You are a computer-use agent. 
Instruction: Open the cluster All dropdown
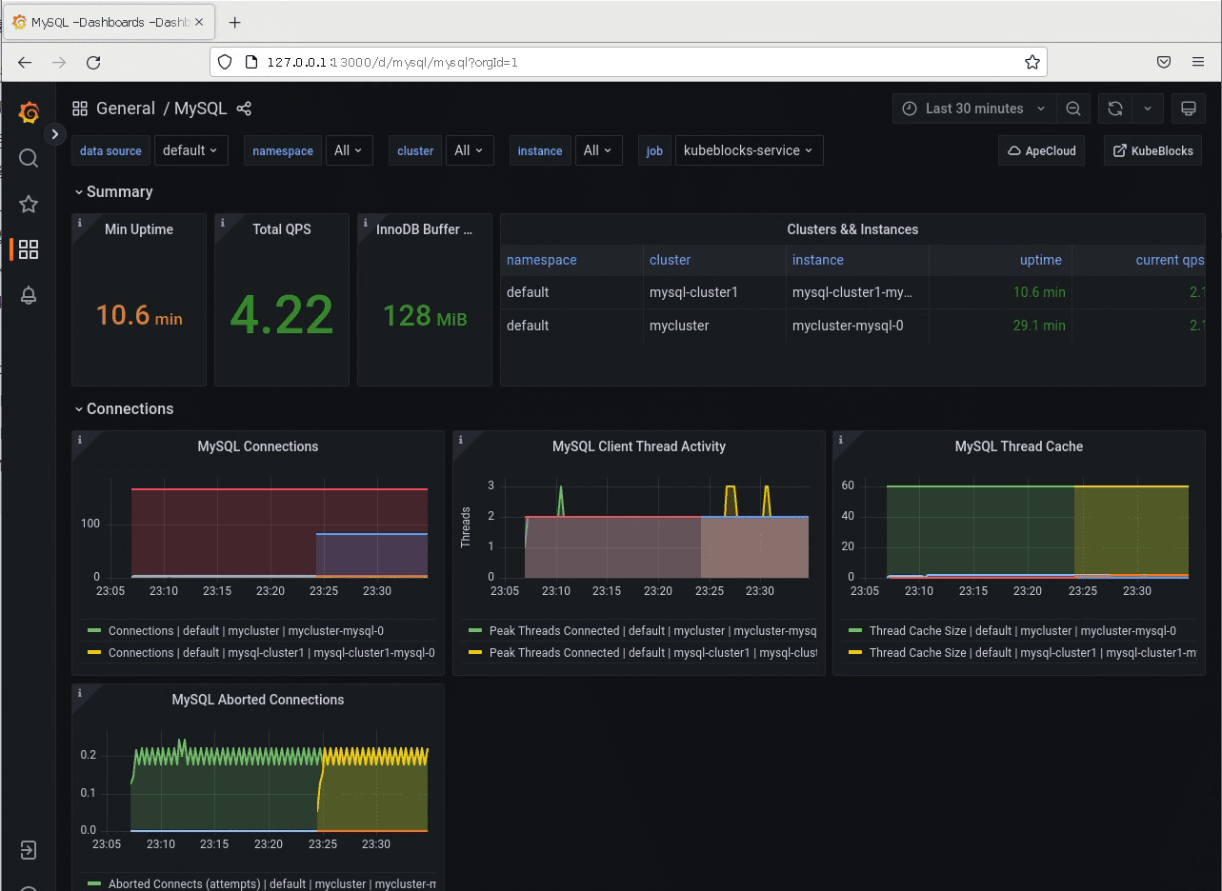470,150
